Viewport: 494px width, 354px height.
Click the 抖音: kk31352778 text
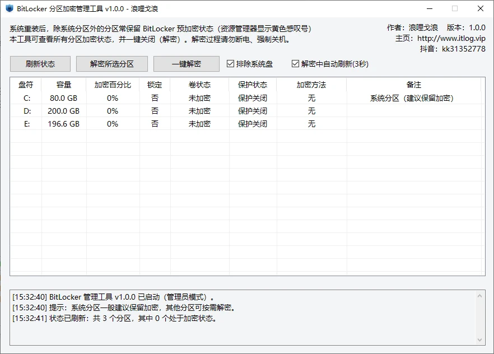[453, 49]
